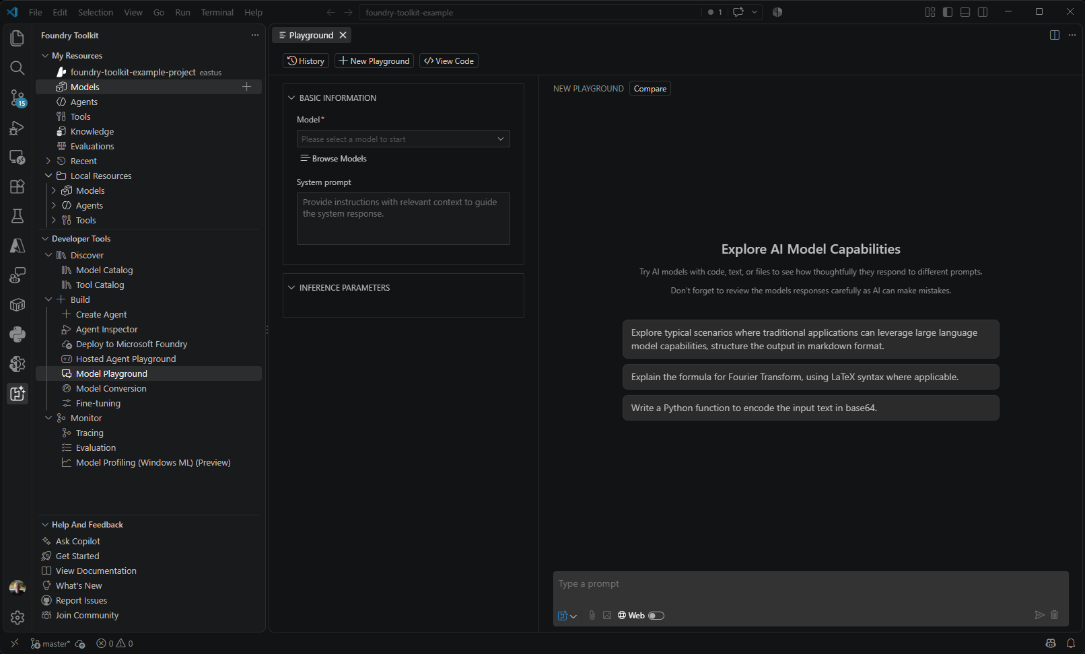The height and width of the screenshot is (654, 1085).
Task: Open the tools dropdown in prompt box
Action: [x=567, y=615]
